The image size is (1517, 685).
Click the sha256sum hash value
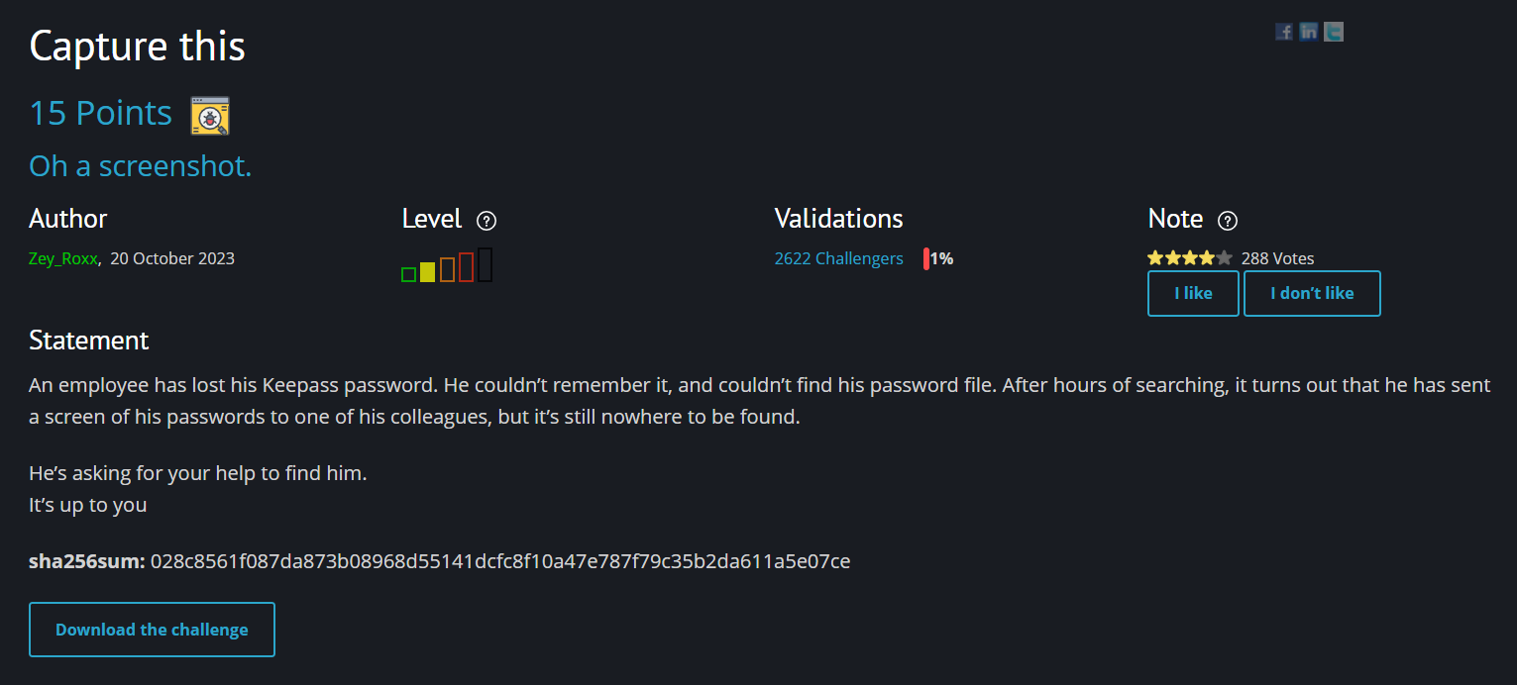[x=500, y=561]
